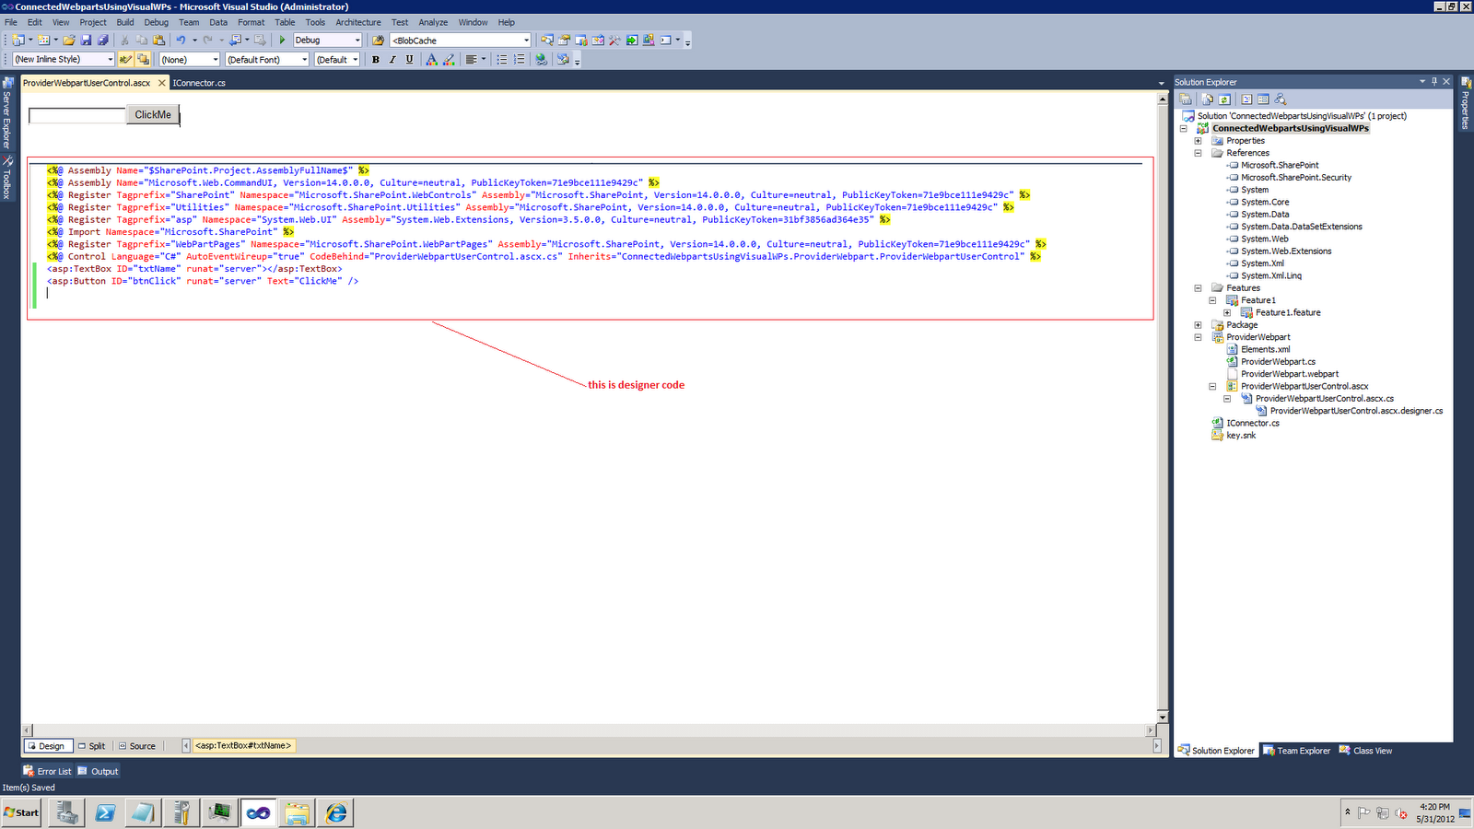
Task: Open the Build menu
Action: 125,22
